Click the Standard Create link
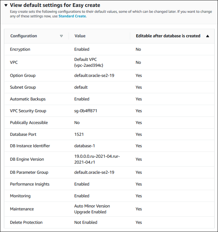Viewport: 218px width, 232px height. coord(72,16)
